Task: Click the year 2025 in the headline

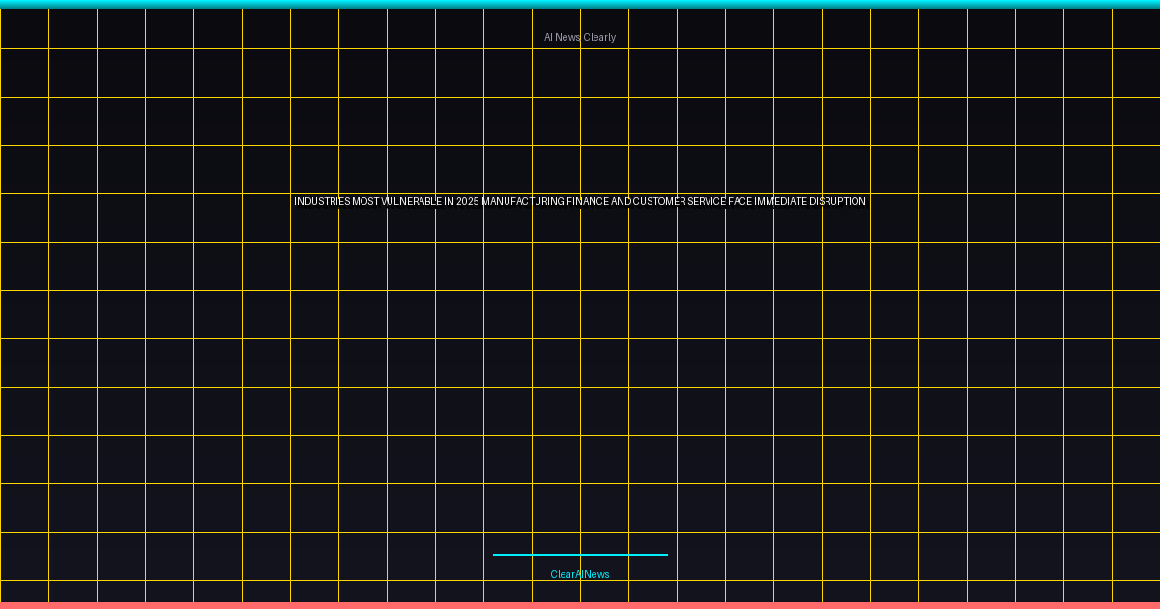Action: click(468, 202)
